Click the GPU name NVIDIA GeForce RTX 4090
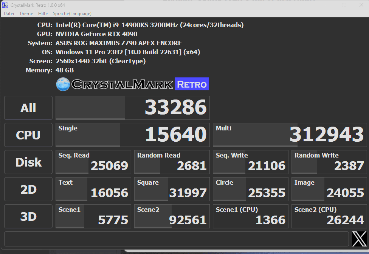Viewport: 369px width, 254px height. click(x=96, y=34)
